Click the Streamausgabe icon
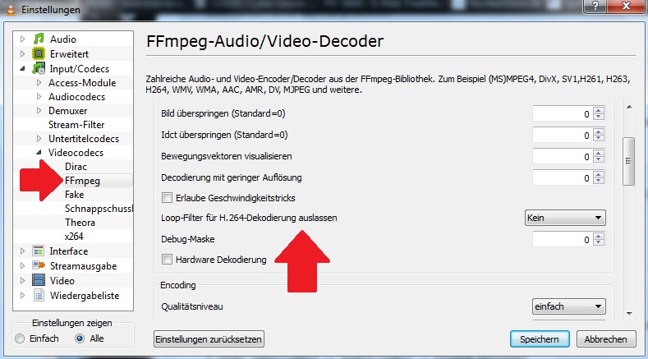This screenshot has width=648, height=359. click(39, 265)
